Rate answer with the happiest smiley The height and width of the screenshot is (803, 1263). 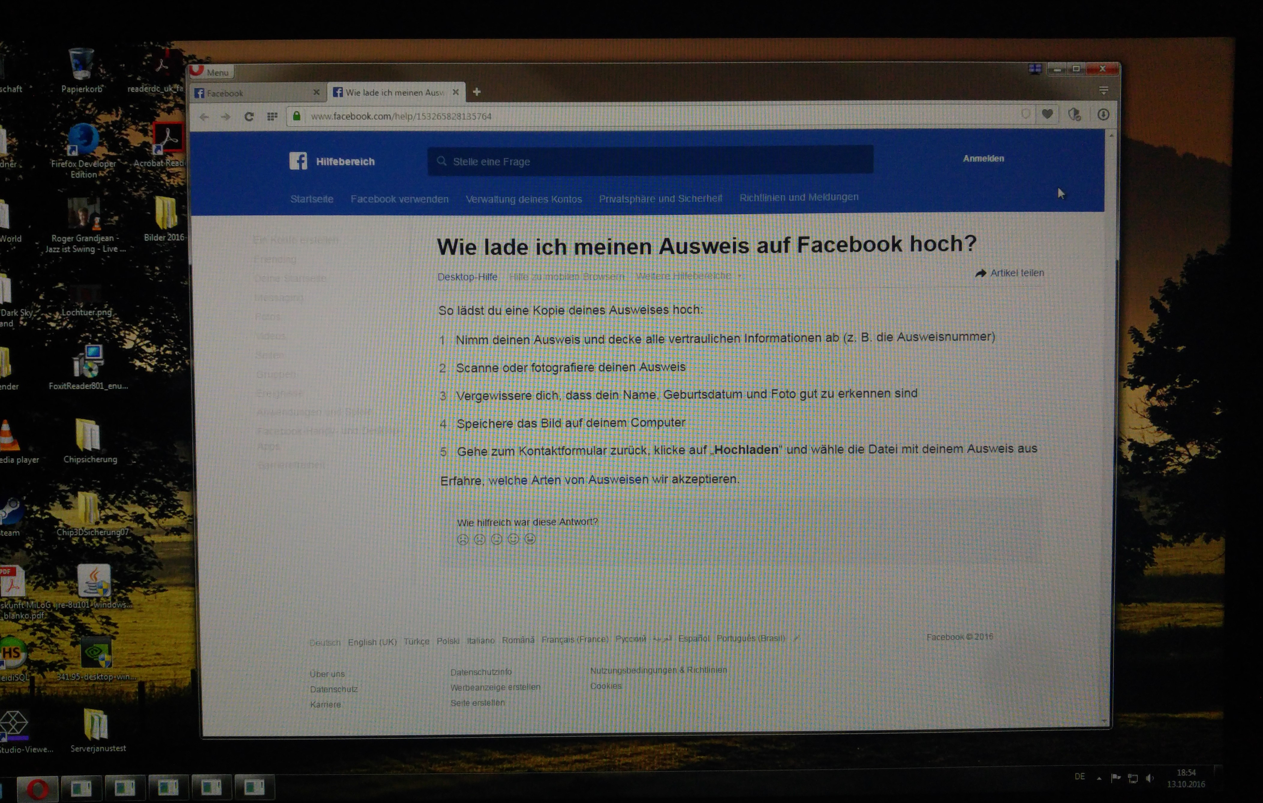(530, 538)
